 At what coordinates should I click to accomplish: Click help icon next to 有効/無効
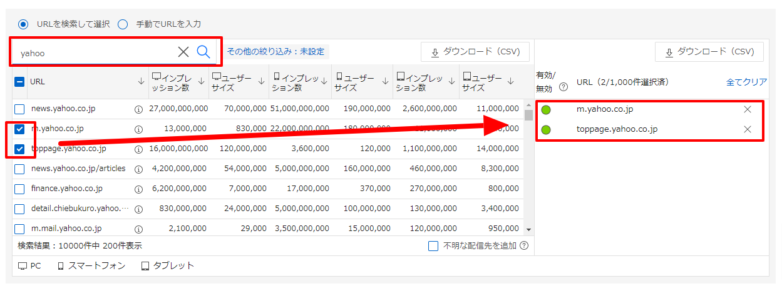point(563,87)
